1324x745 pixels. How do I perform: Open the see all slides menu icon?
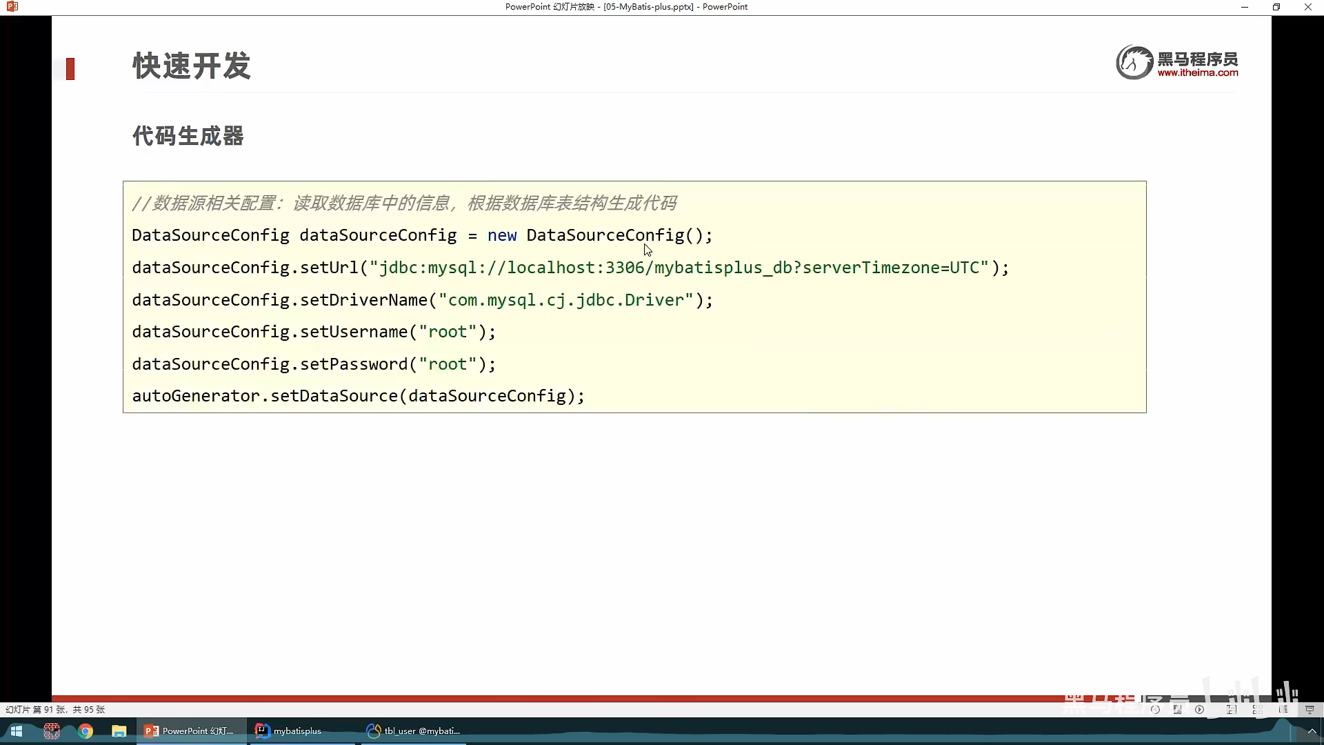pyautogui.click(x=1177, y=709)
